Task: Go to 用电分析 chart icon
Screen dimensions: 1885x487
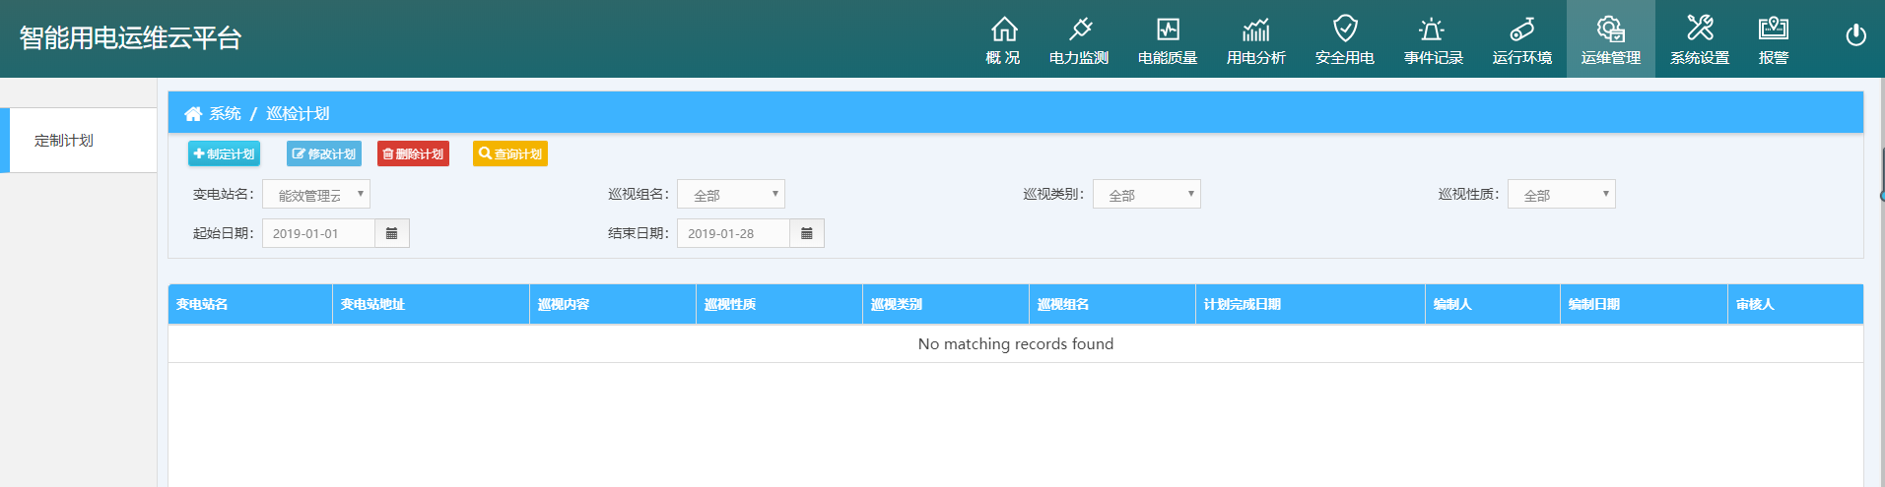Action: (1255, 30)
